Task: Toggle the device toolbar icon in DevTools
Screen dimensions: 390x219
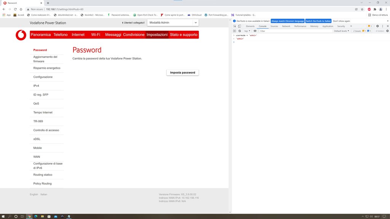Action: tap(239, 26)
